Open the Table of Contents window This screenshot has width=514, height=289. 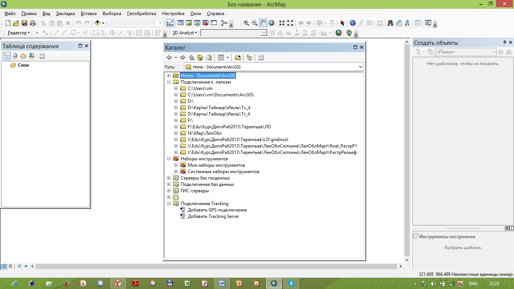pyautogui.click(x=181, y=23)
